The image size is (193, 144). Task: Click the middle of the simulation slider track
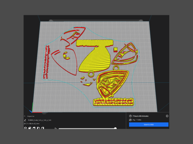(x=87, y=128)
